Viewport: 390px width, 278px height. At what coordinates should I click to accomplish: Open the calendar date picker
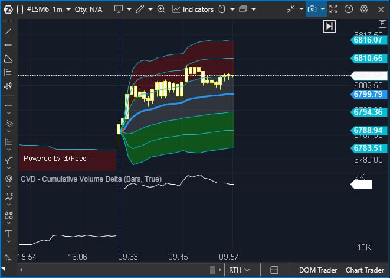274,270
